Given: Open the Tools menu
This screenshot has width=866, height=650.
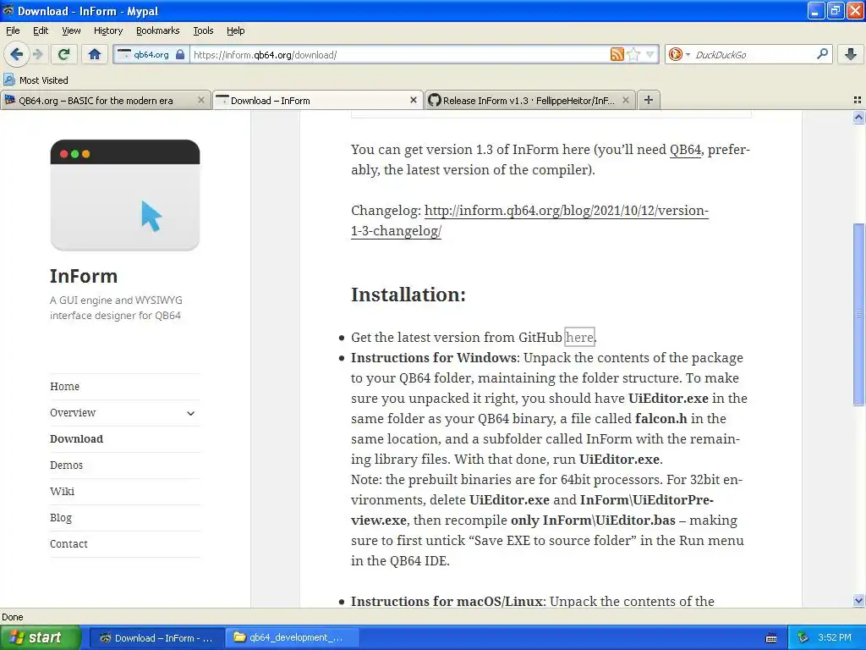Looking at the screenshot, I should [x=203, y=30].
